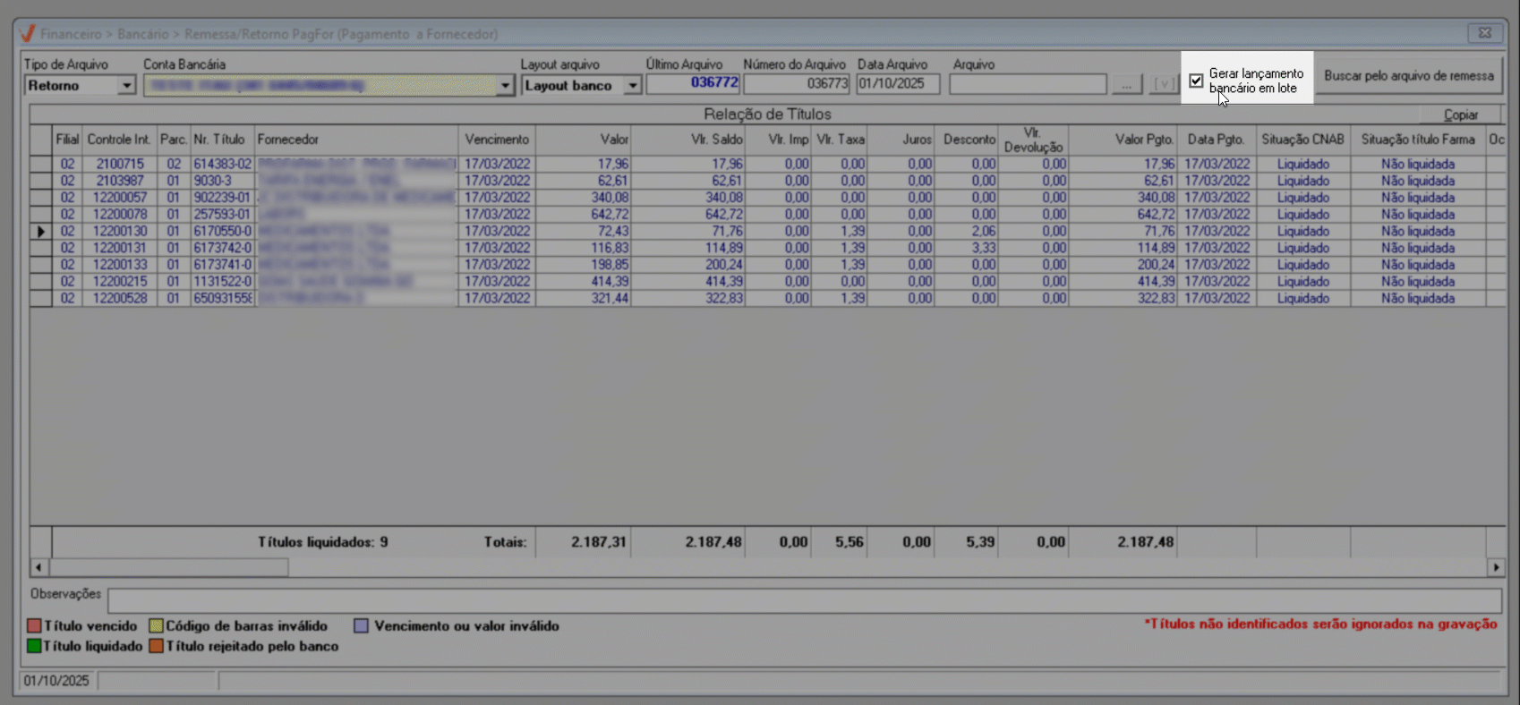Click the [v] validate button
Image resolution: width=1520 pixels, height=705 pixels.
coord(1163,85)
